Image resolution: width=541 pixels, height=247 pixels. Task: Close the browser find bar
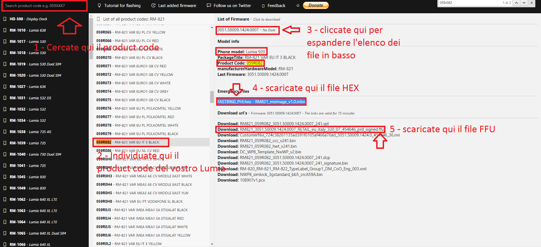tap(532, 3)
